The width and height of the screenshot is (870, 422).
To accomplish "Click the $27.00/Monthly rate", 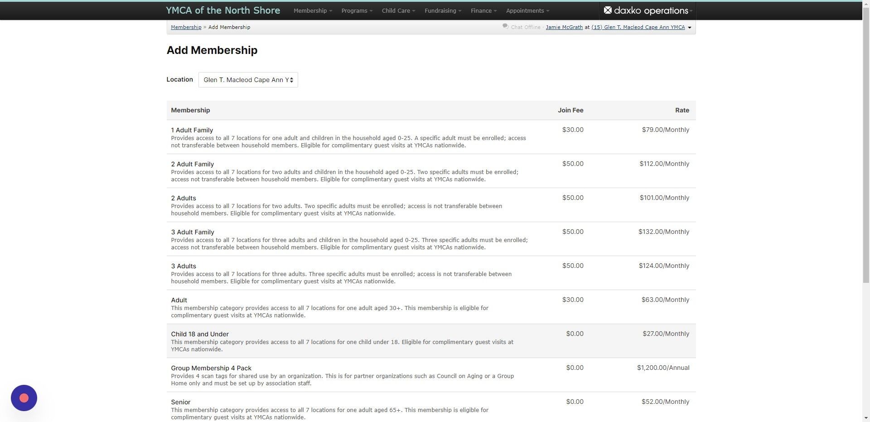I will (666, 334).
